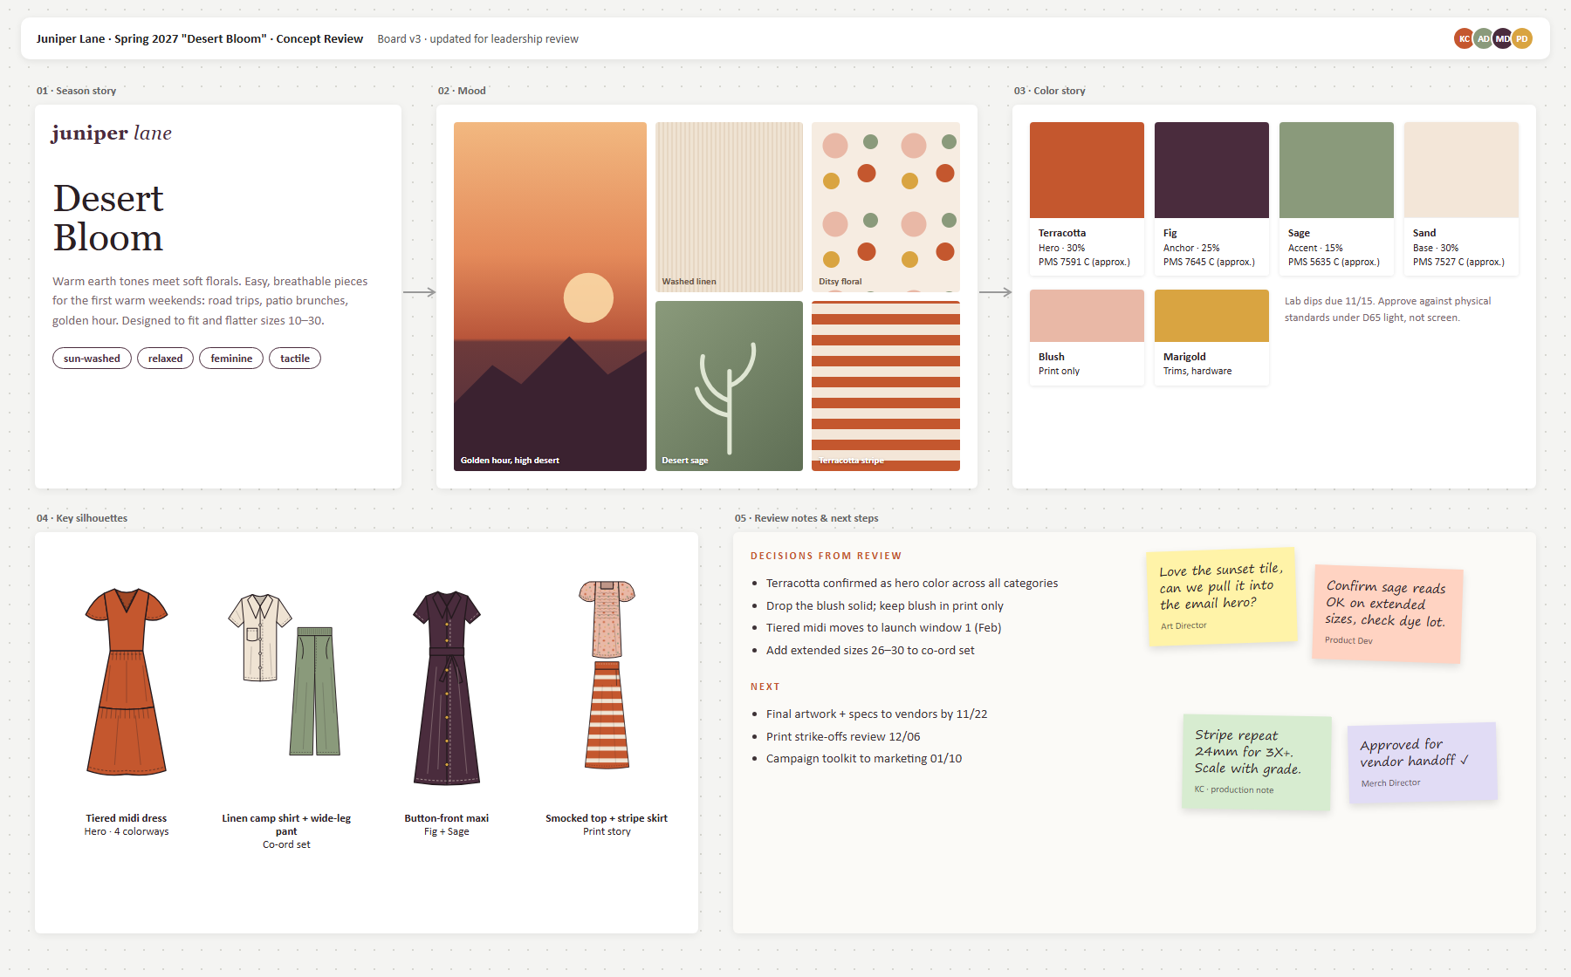This screenshot has width=1571, height=977.
Task: Select the green stripe repeat sticky note
Action: coord(1257,762)
